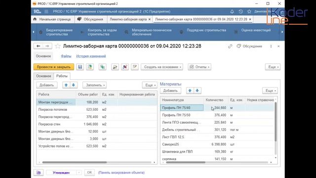
Task: Open the main hamburger menu
Action: [x=46, y=11]
